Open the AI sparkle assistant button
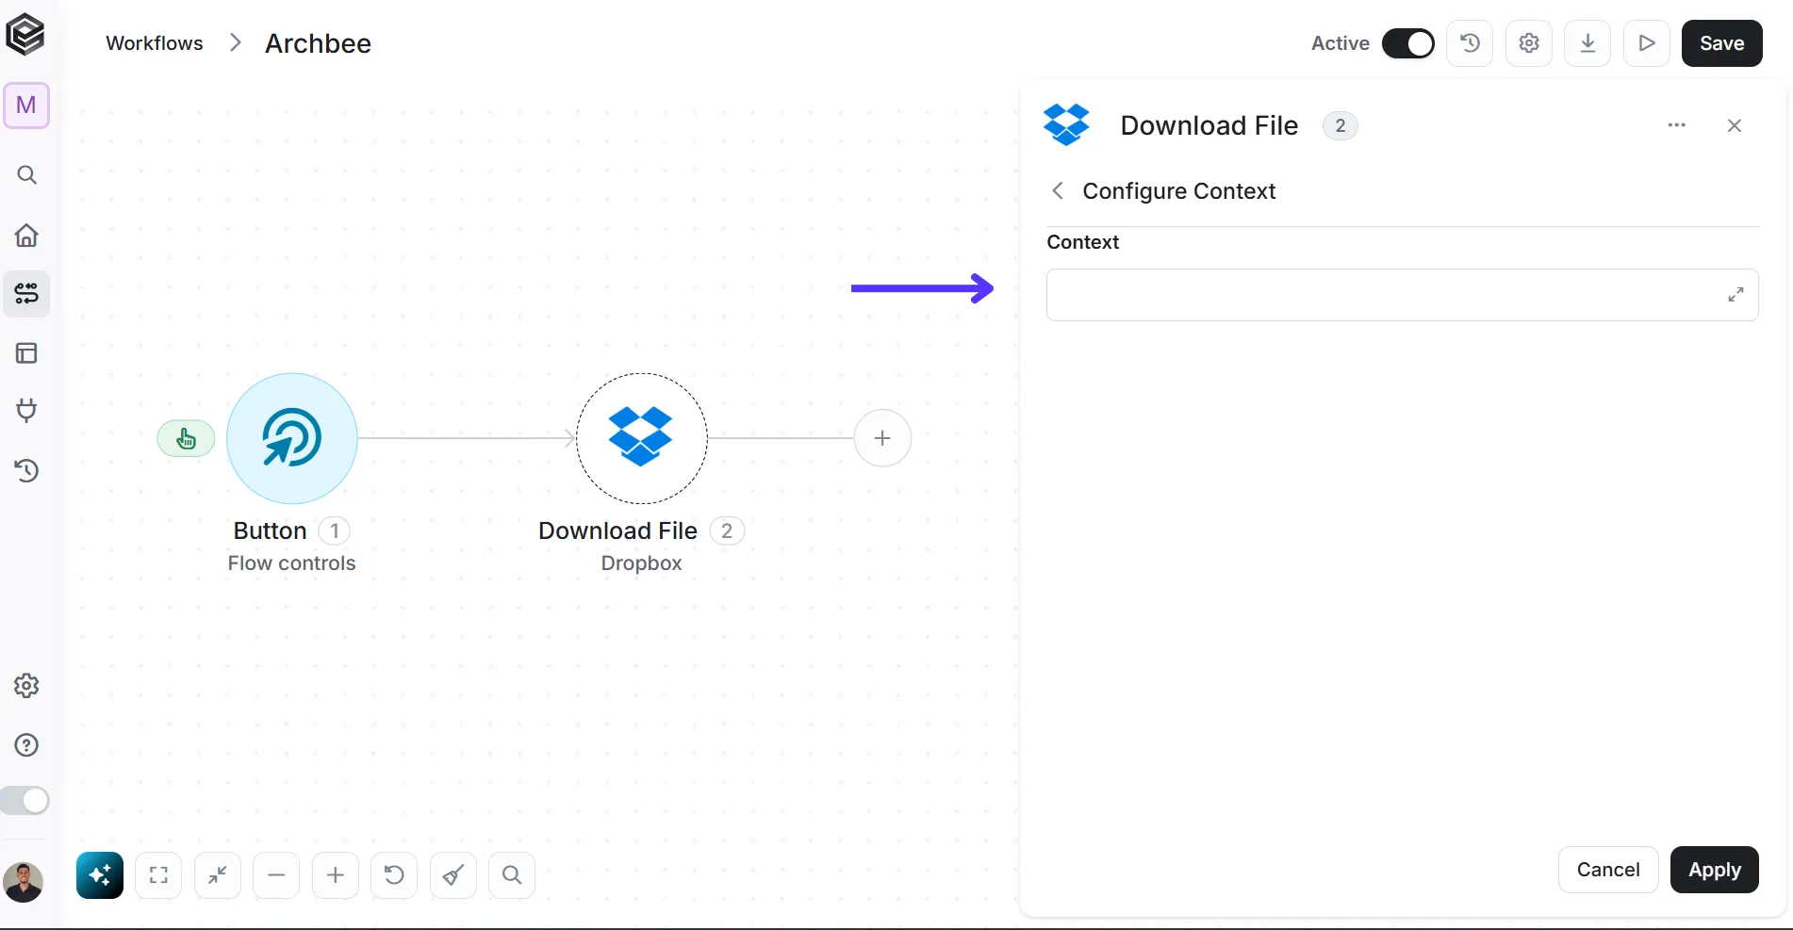 [100, 875]
